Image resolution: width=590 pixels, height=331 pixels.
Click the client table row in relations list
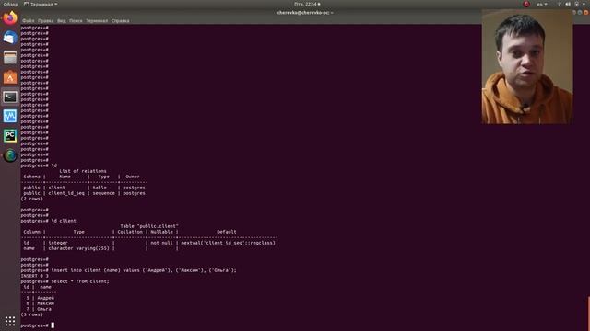pos(84,188)
